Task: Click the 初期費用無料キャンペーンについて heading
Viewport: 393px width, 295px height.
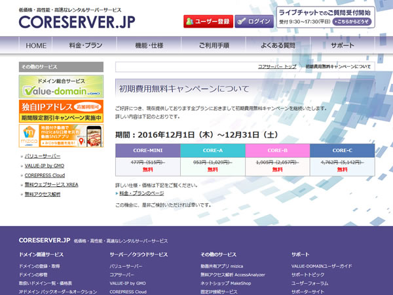Action: pos(184,88)
